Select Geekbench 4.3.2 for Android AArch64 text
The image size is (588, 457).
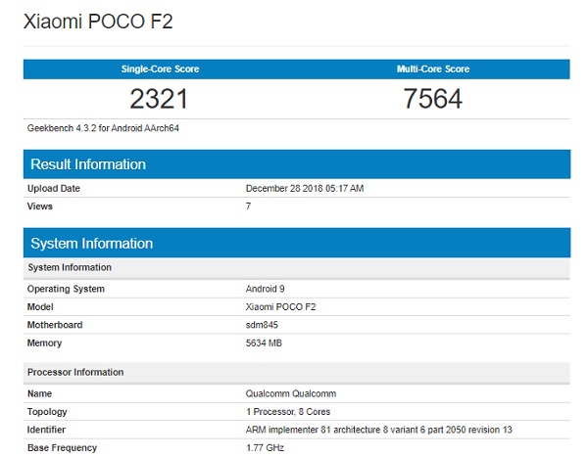103,128
